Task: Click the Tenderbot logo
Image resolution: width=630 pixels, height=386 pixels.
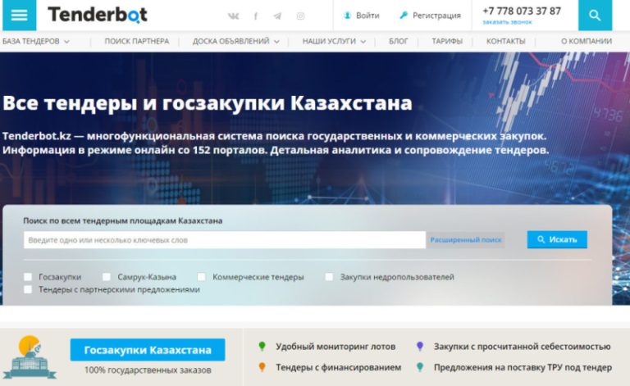Action: click(98, 15)
